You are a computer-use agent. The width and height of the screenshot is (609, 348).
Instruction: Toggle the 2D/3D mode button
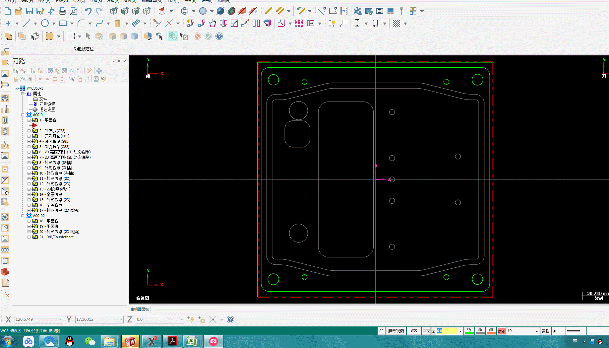[381, 331]
